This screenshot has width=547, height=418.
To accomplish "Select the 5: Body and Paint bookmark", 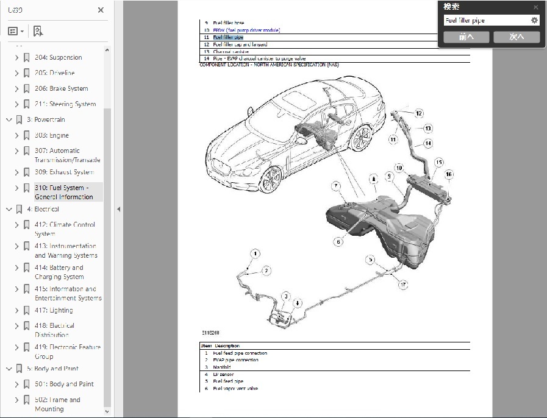I will click(52, 369).
